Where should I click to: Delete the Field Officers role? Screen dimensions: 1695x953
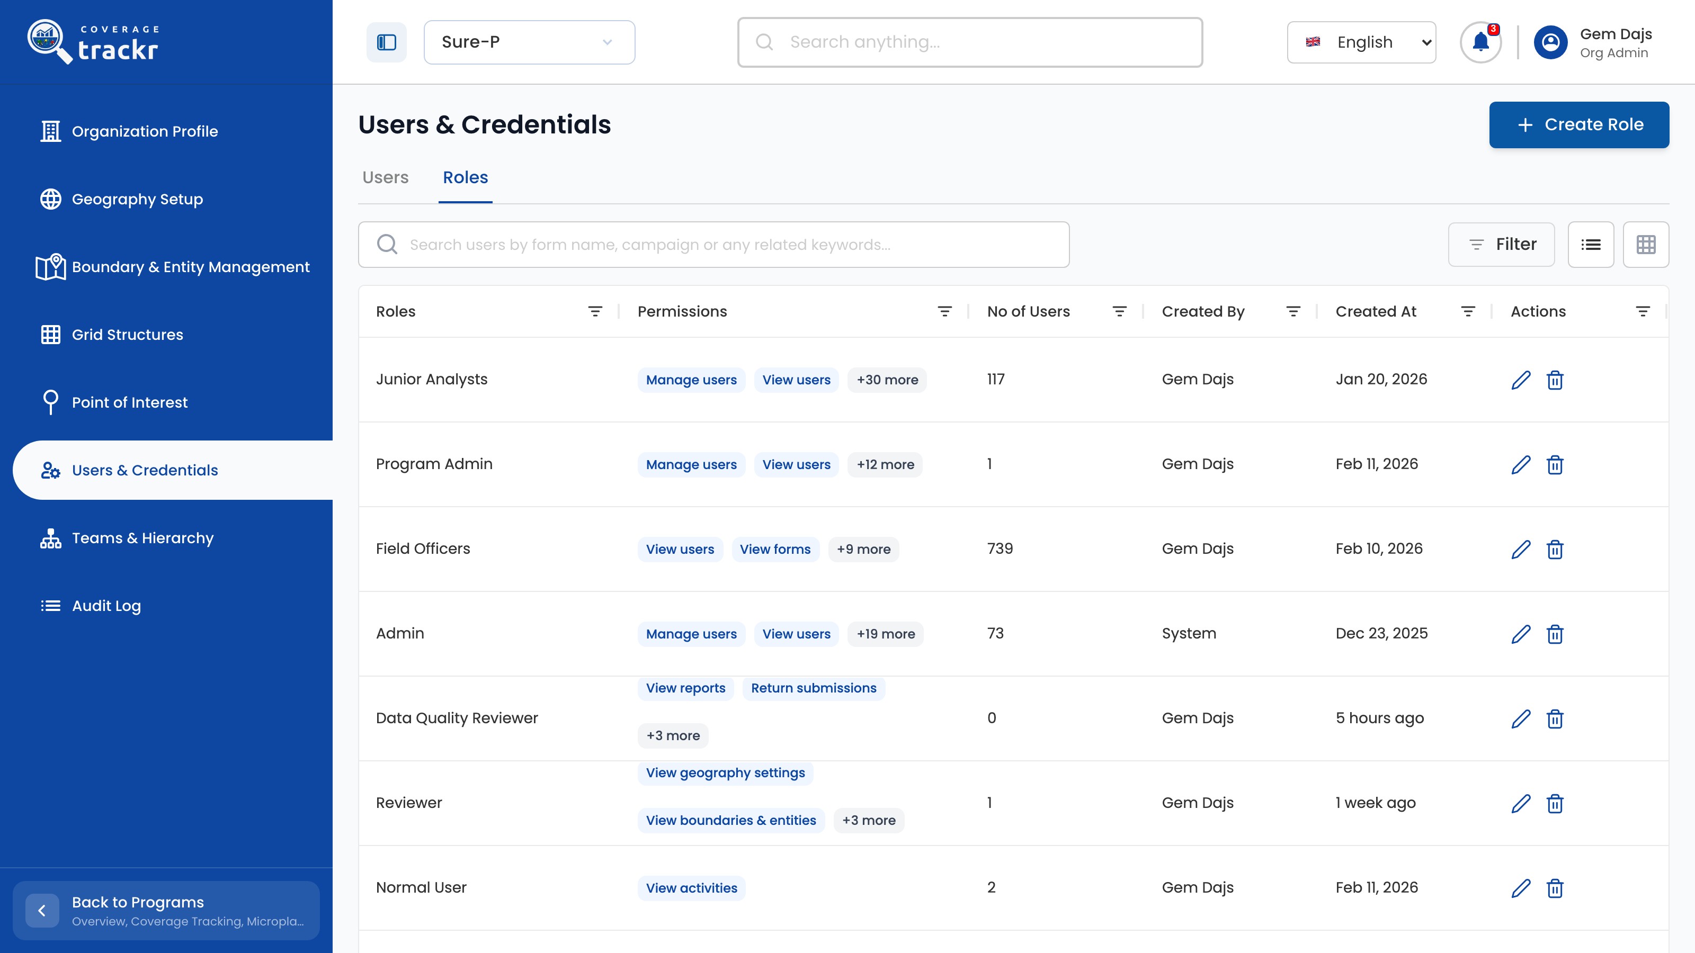pos(1555,549)
